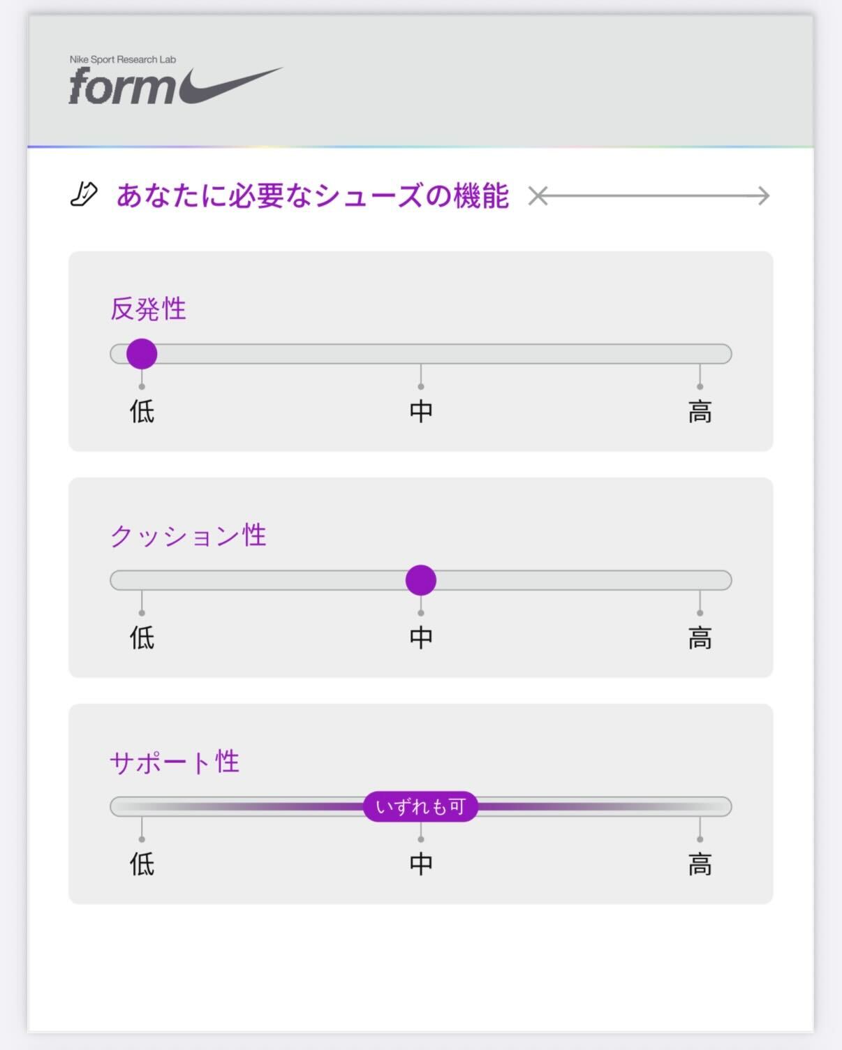This screenshot has width=842, height=1050.
Task: Click the 'form' wordmark in the header
Action: 122,87
